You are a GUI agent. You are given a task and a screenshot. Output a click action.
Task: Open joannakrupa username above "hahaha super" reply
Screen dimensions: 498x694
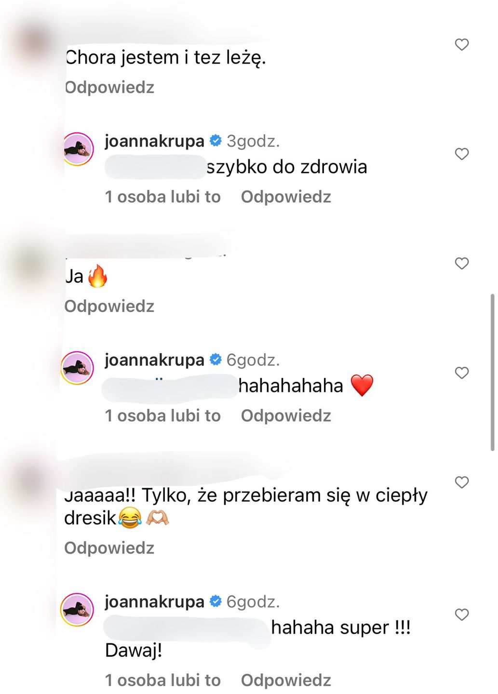pos(154,602)
